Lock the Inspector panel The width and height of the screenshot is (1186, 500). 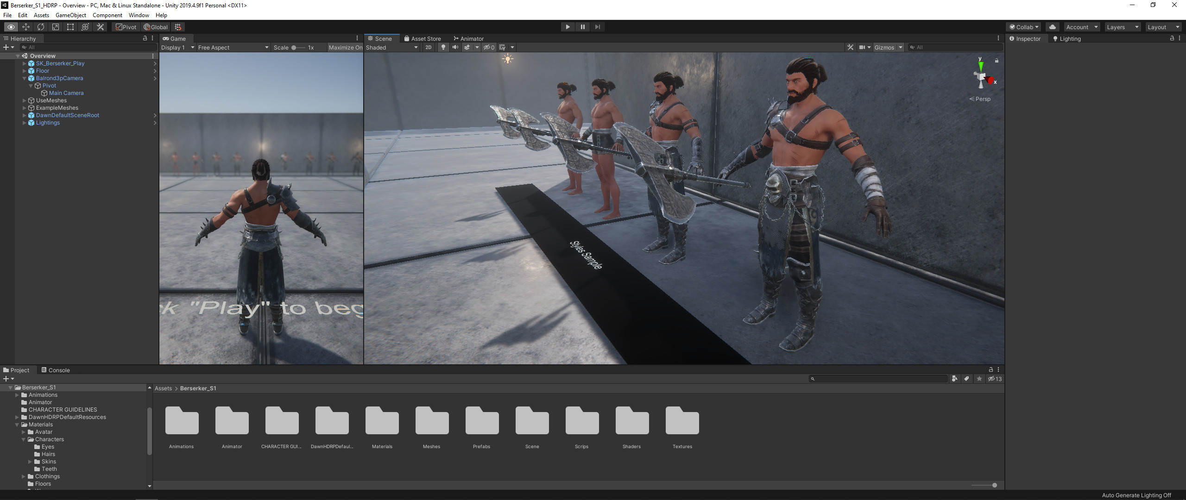(x=1172, y=38)
